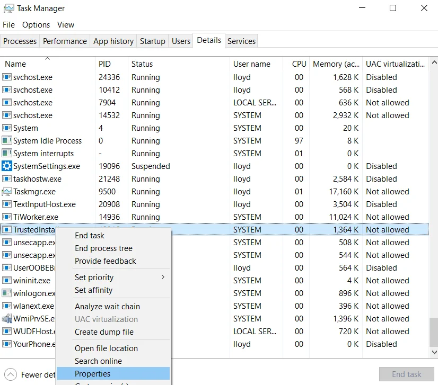Switch to the Processes tab
The height and width of the screenshot is (385, 438).
[x=20, y=41]
